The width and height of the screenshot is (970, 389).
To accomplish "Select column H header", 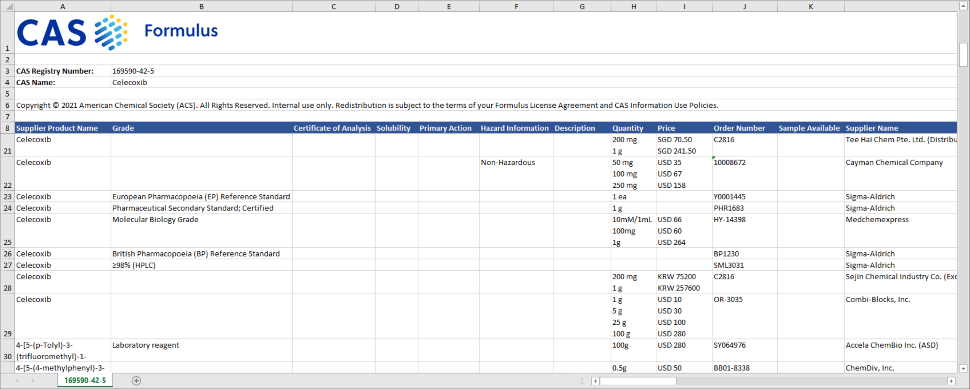I will click(x=634, y=6).
